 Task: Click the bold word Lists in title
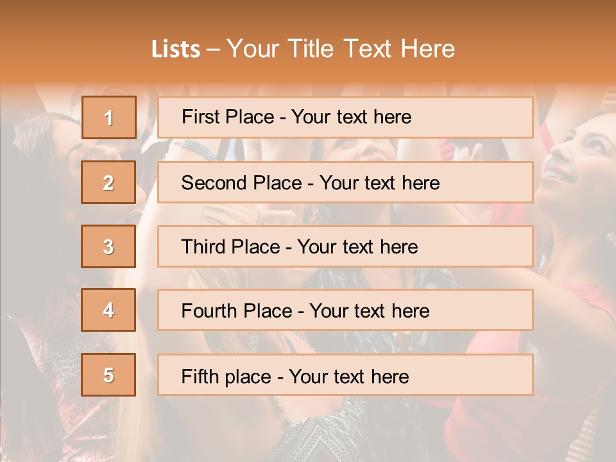click(176, 49)
